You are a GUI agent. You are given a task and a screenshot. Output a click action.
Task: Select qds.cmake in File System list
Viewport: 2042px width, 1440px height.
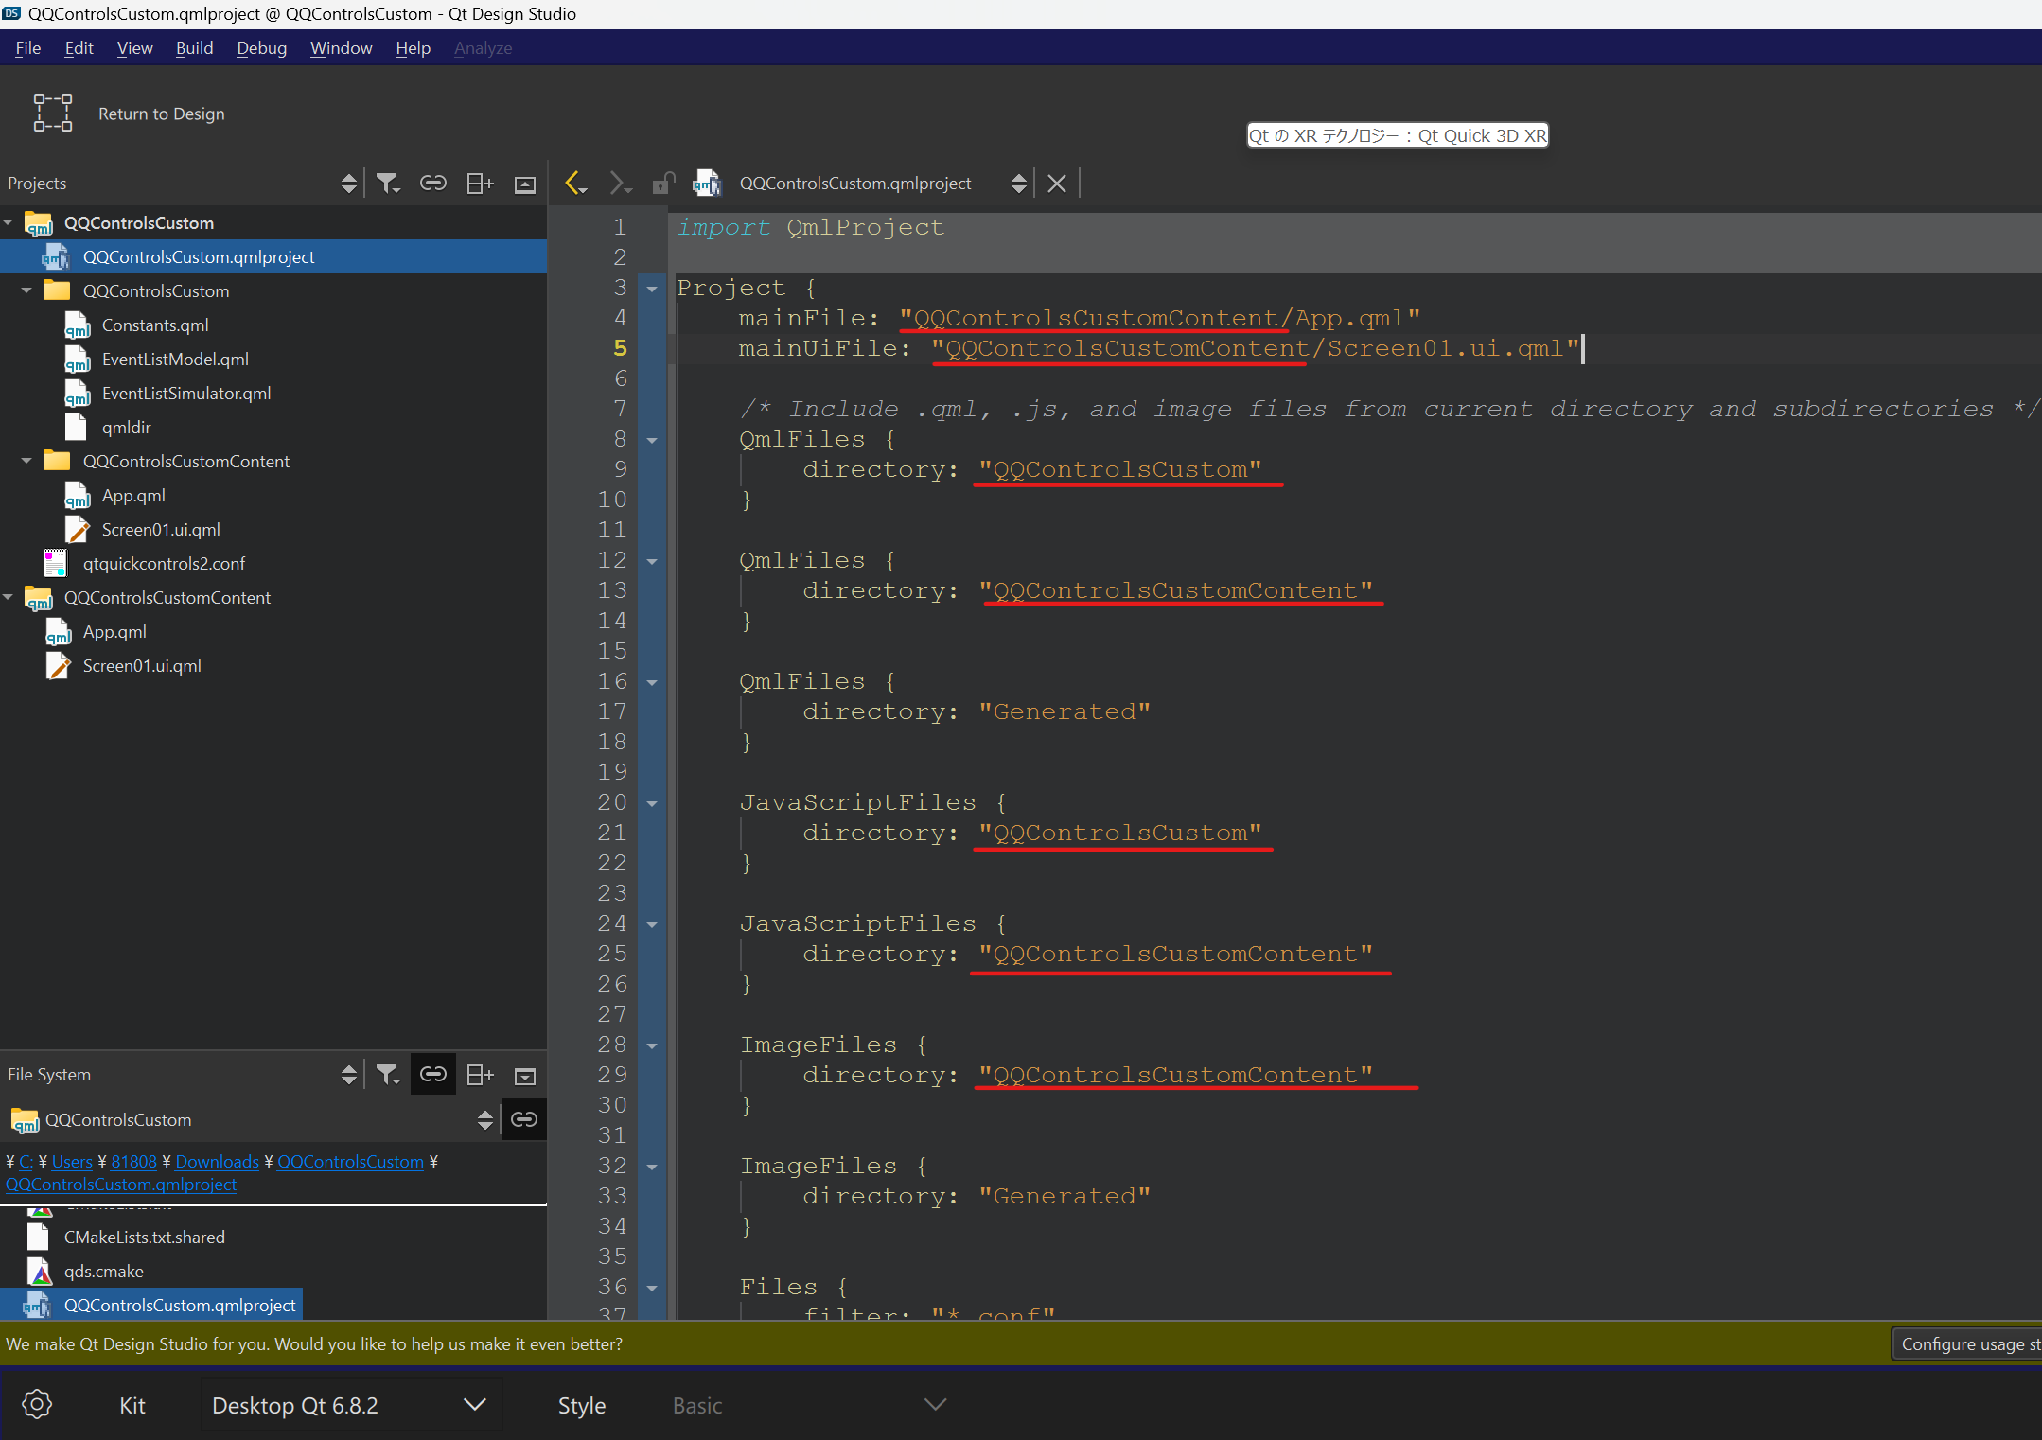click(x=103, y=1271)
